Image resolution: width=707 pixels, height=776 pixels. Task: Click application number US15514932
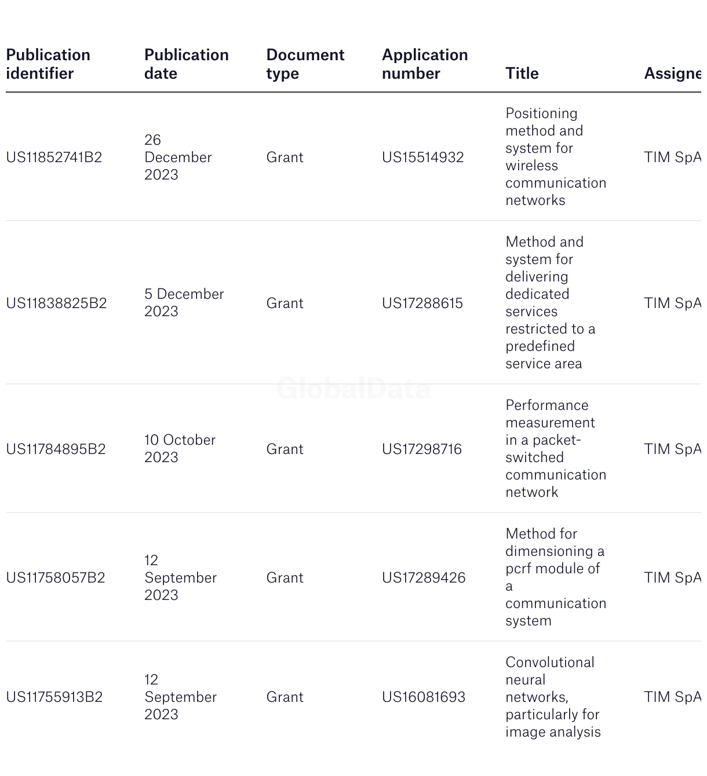coord(423,158)
